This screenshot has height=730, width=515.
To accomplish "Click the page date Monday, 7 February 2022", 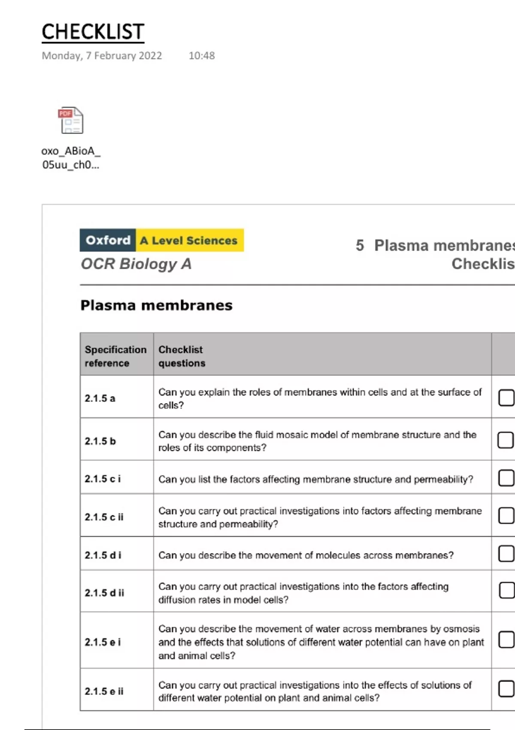I will (102, 56).
